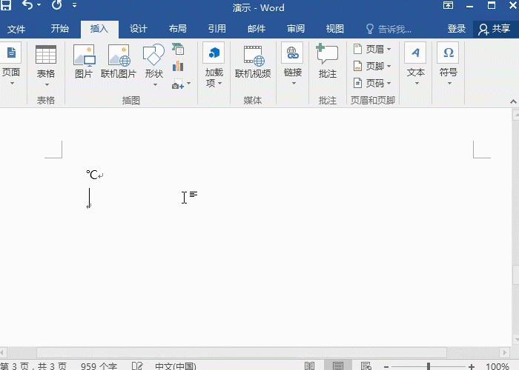Screen dimensions: 519x370
Task: Click the vertical scrollbar up arrow
Action: point(516,115)
